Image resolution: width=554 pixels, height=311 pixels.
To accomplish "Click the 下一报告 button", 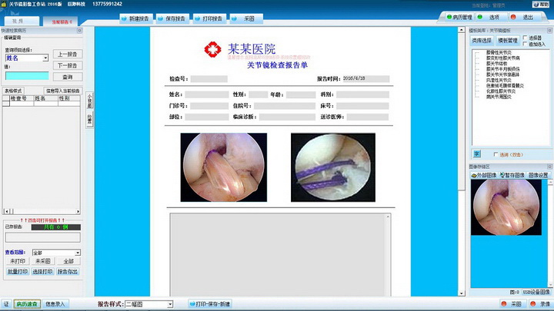I will tap(68, 65).
